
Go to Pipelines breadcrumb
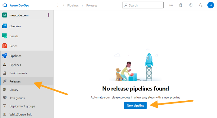tap(73, 5)
